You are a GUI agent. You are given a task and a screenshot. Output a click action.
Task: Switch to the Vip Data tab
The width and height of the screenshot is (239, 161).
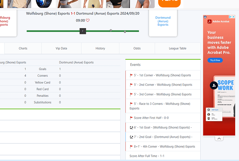click(x=61, y=49)
